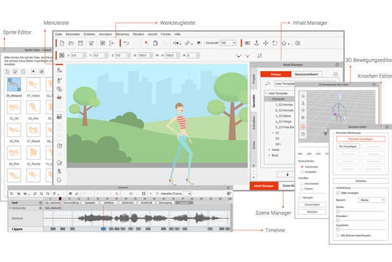Toggle the eye visibility icon in main toolbar

(x=199, y=43)
